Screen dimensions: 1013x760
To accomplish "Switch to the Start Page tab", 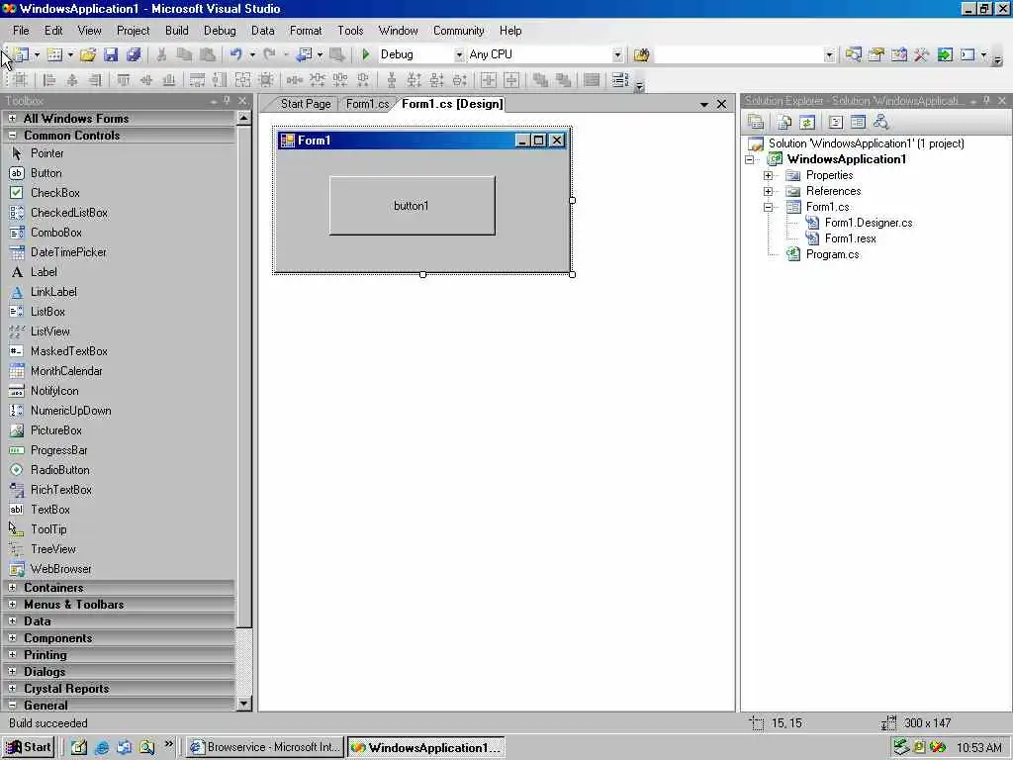I will click(x=305, y=104).
